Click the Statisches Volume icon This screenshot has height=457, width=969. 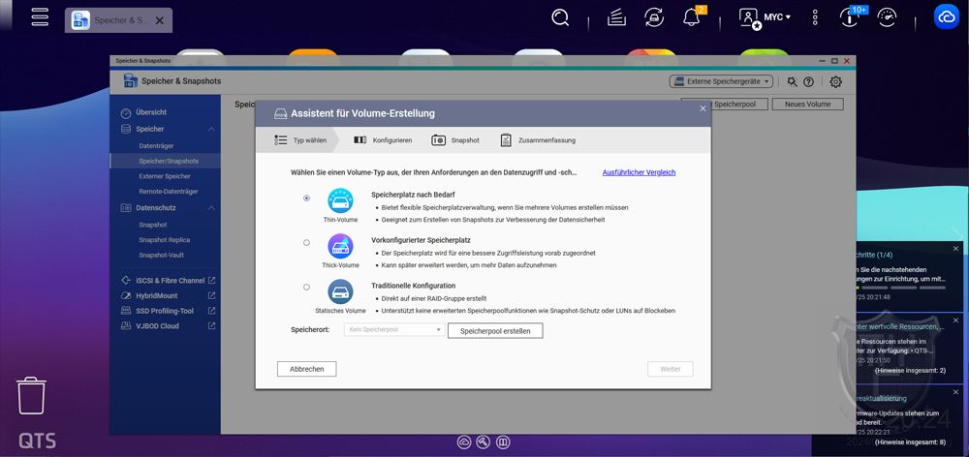pyautogui.click(x=340, y=291)
